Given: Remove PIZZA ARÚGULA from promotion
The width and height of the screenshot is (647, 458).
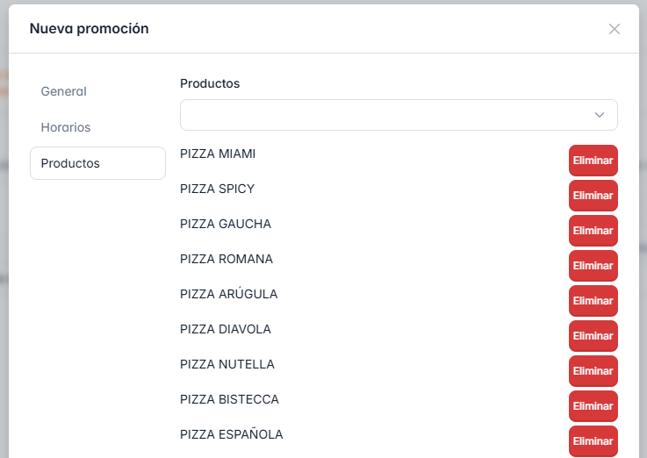Looking at the screenshot, I should pos(593,301).
